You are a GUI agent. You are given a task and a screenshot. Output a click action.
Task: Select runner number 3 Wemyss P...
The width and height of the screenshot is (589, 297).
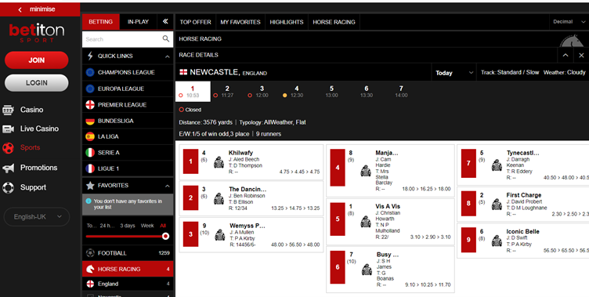190,234
